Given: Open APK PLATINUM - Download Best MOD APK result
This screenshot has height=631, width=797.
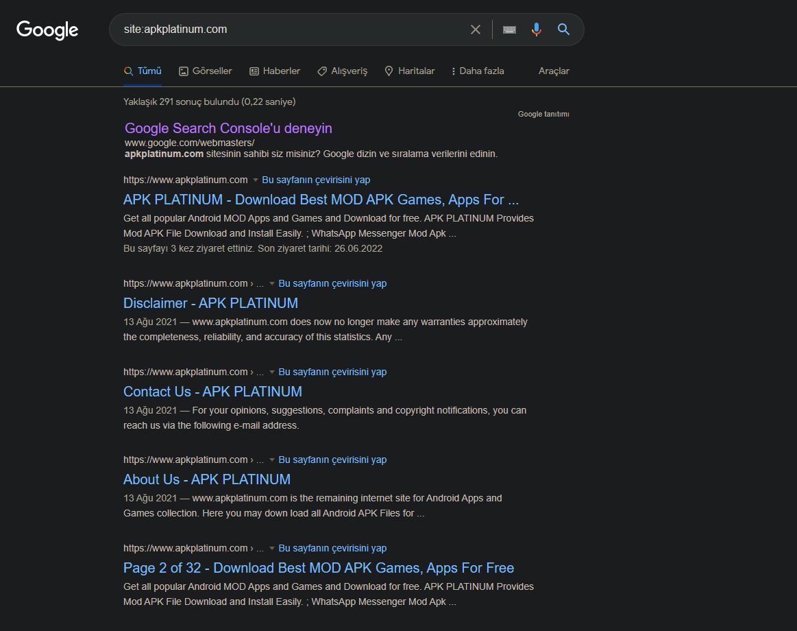Looking at the screenshot, I should point(321,200).
